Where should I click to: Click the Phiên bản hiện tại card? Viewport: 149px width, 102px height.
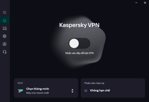(x=113, y=88)
